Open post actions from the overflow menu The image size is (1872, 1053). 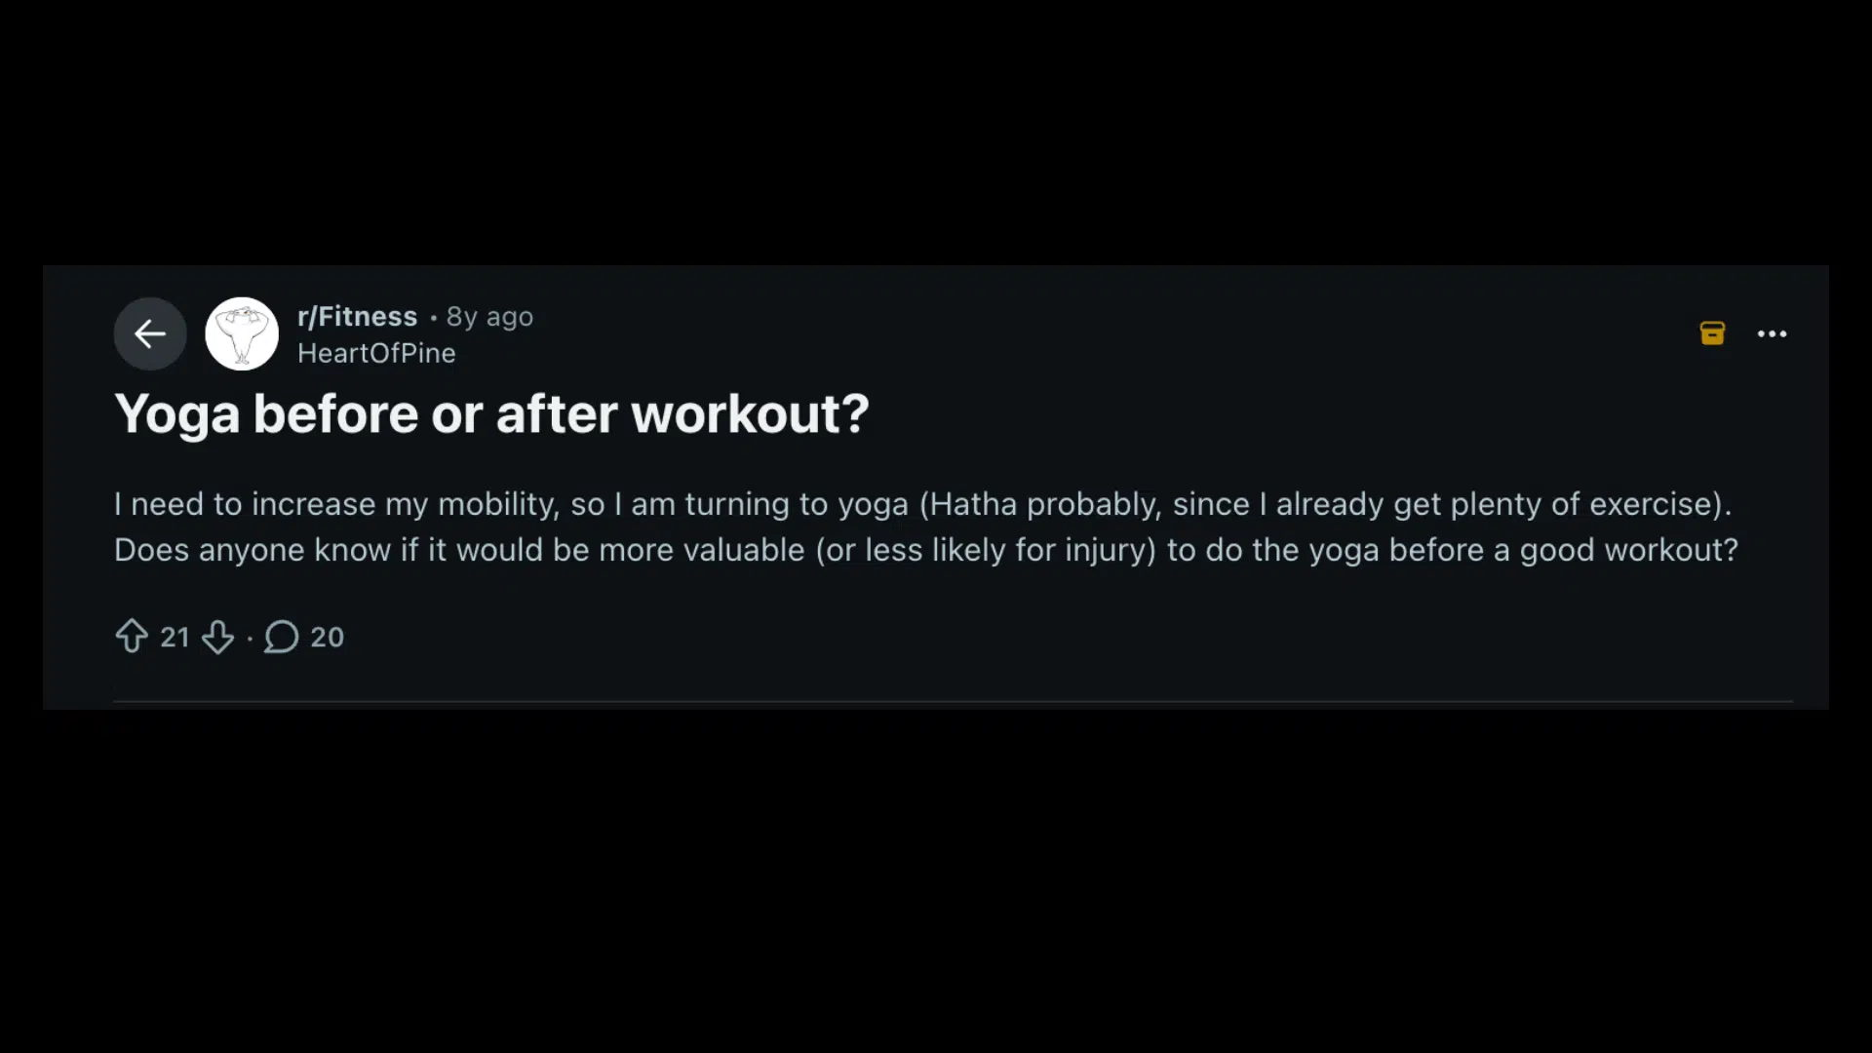pyautogui.click(x=1773, y=333)
